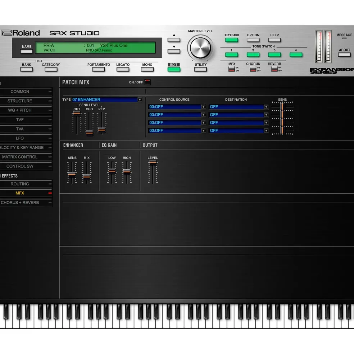The height and width of the screenshot is (354, 354).
Task: Toggle Tone Switch 2
Action: coord(253,55)
